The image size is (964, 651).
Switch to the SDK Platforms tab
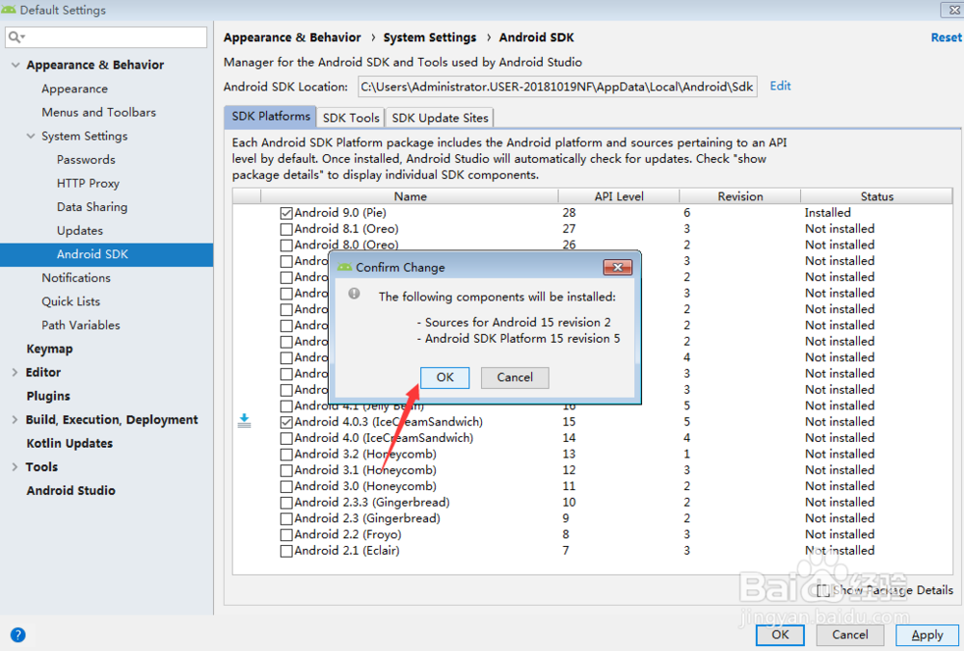[271, 117]
